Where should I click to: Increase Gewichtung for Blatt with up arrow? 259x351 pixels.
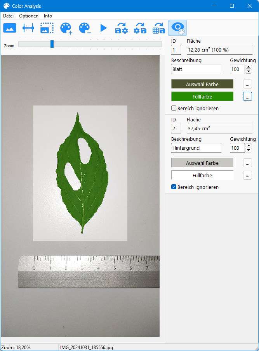249,67
